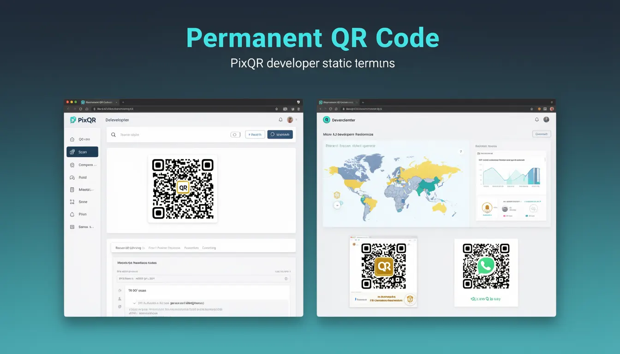The width and height of the screenshot is (620, 354).
Task: Open new tab with plus in right browser
Action: point(363,102)
